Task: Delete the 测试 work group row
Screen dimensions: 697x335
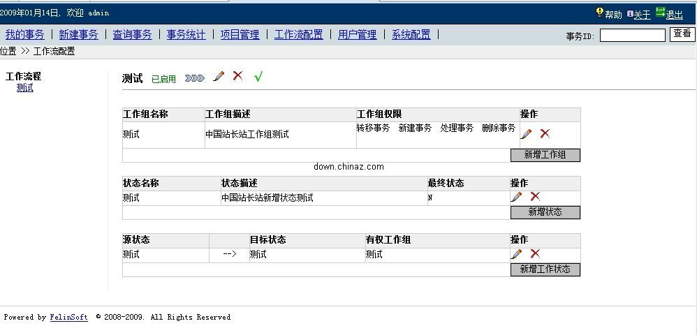Action: [x=545, y=134]
